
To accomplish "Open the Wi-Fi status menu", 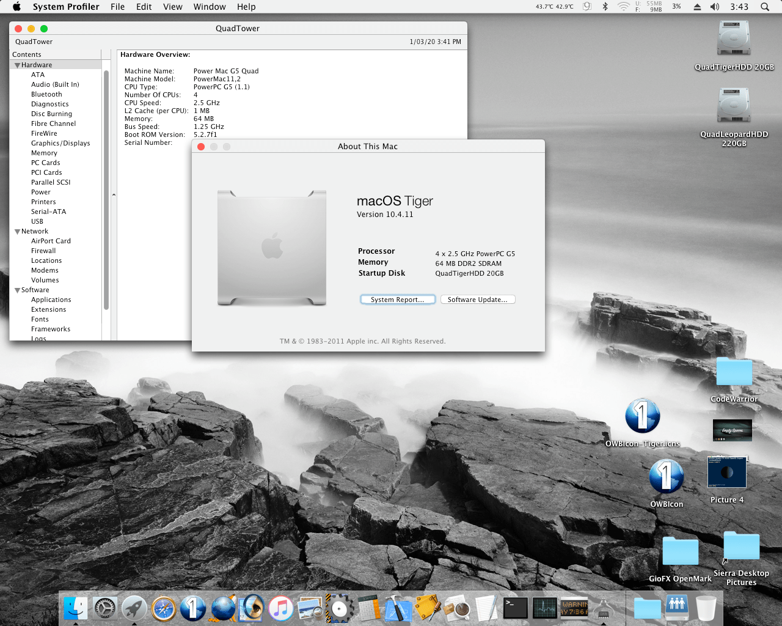I will pos(623,7).
